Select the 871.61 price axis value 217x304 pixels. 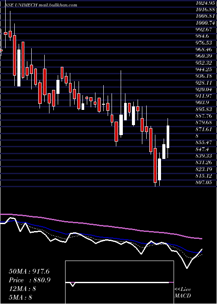tap(204, 129)
